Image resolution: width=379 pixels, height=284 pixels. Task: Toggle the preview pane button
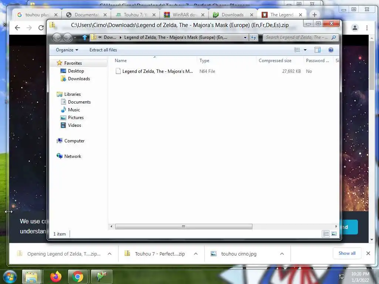317,50
